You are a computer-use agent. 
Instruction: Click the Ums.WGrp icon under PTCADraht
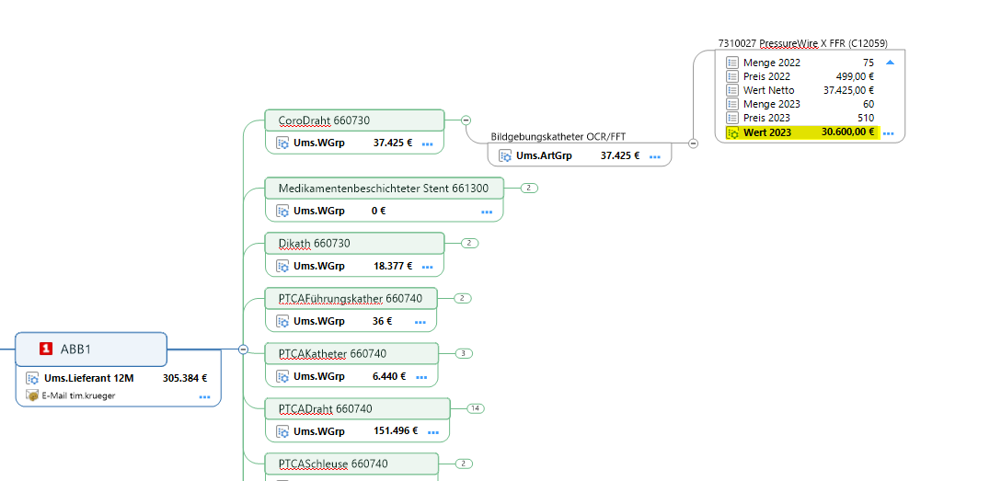(283, 430)
